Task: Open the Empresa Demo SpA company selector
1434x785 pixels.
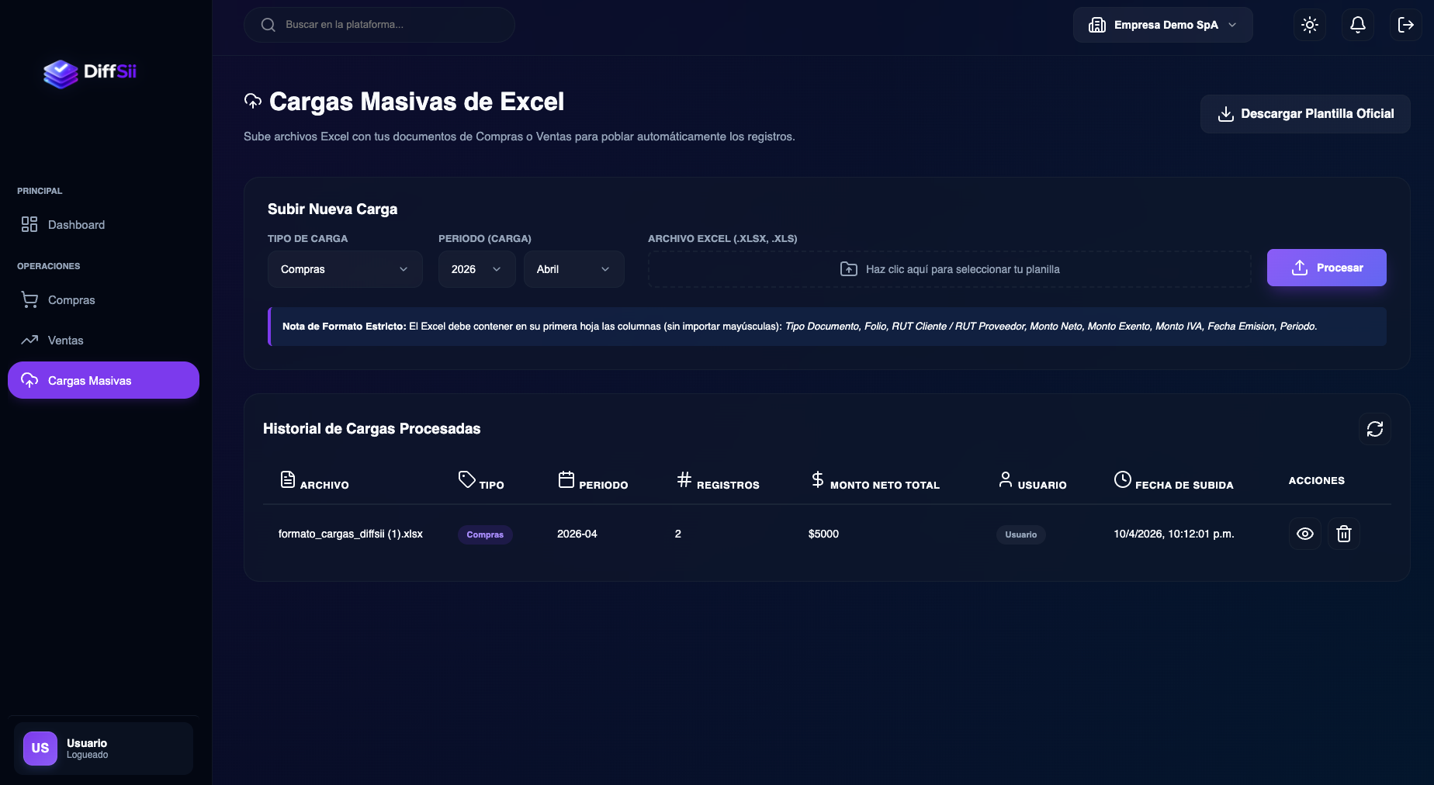Action: coord(1162,24)
